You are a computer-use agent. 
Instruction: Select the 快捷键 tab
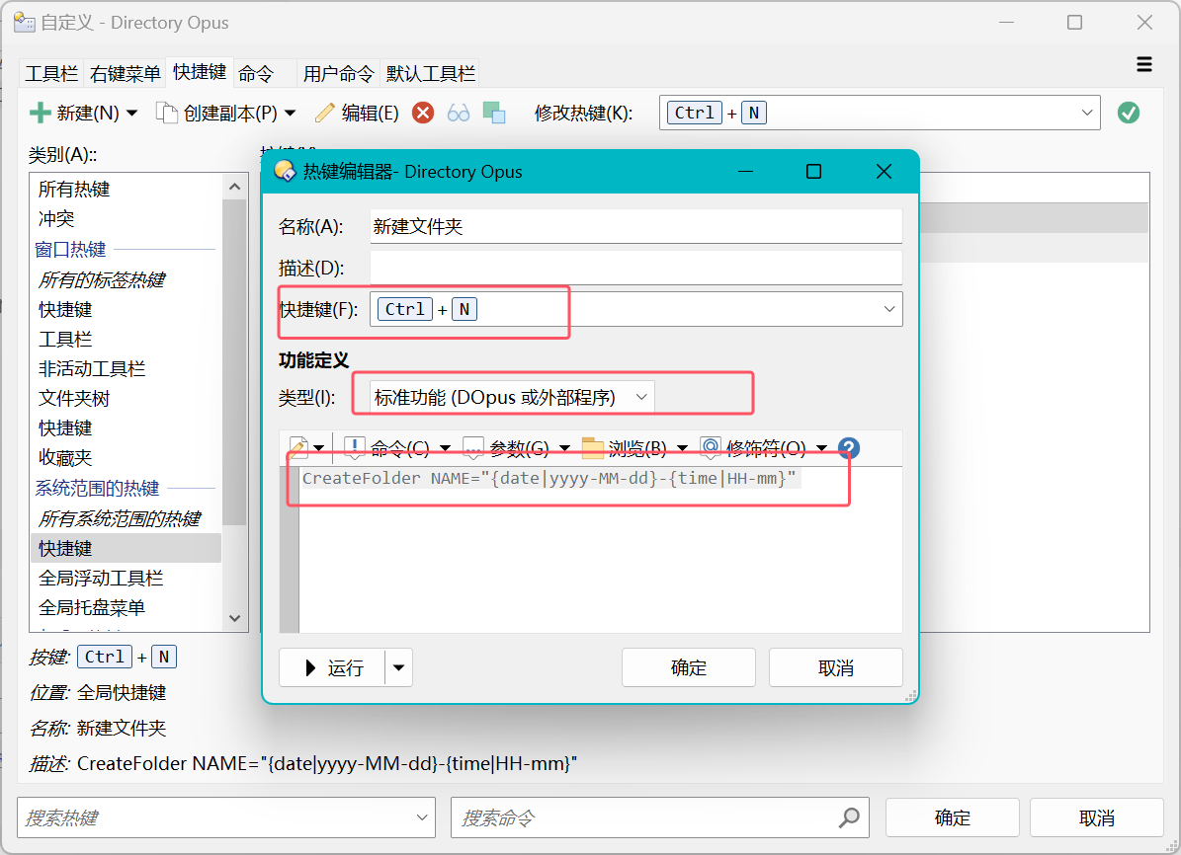click(x=200, y=71)
